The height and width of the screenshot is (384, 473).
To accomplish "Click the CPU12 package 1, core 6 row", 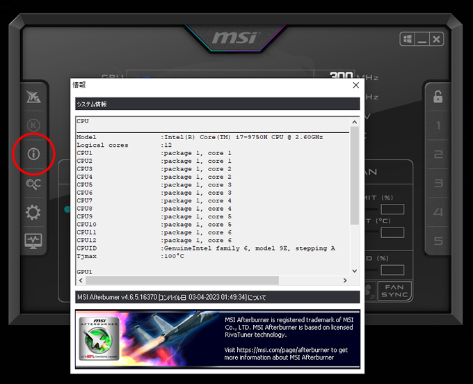I will 154,241.
